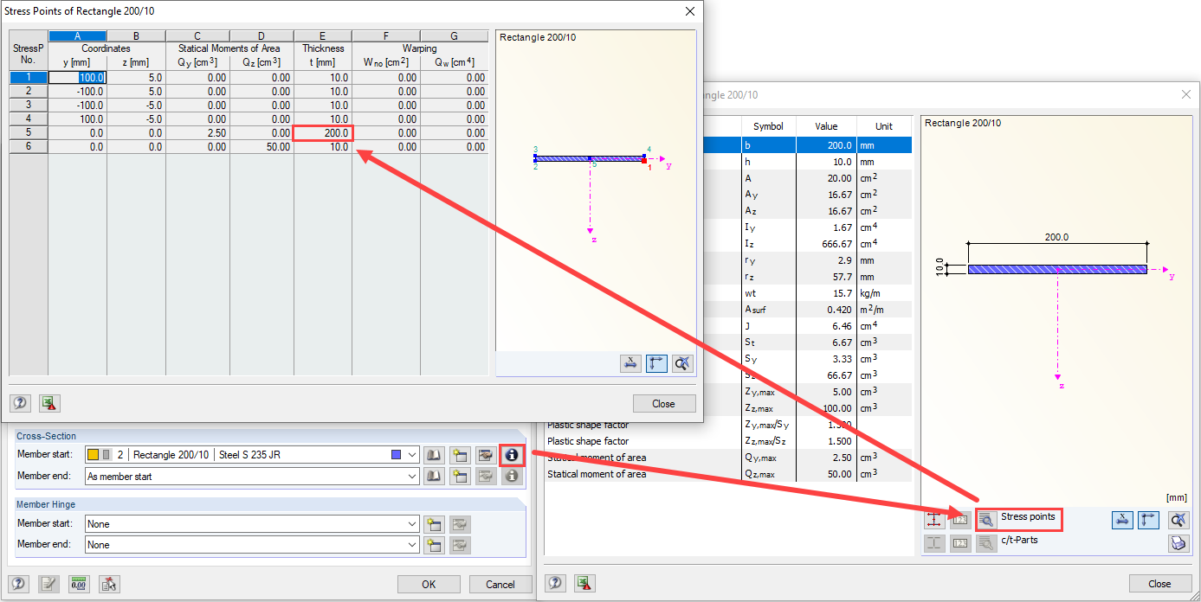Click c/t-Parts details magnifier icon

click(x=986, y=542)
